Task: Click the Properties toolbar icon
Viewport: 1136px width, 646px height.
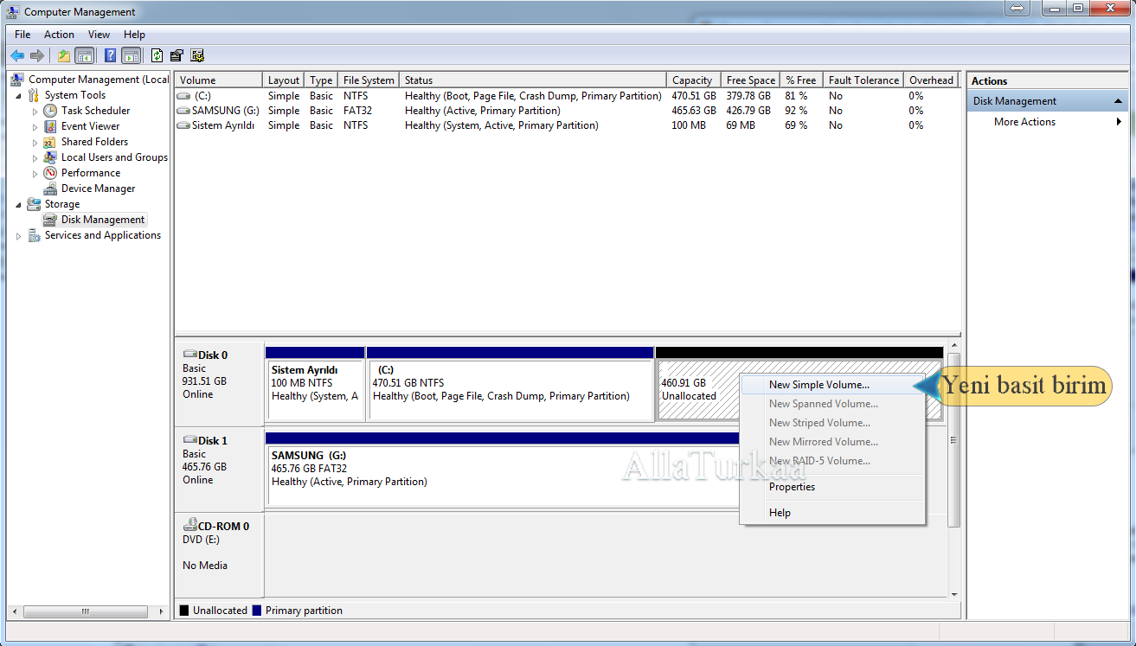Action: 176,55
